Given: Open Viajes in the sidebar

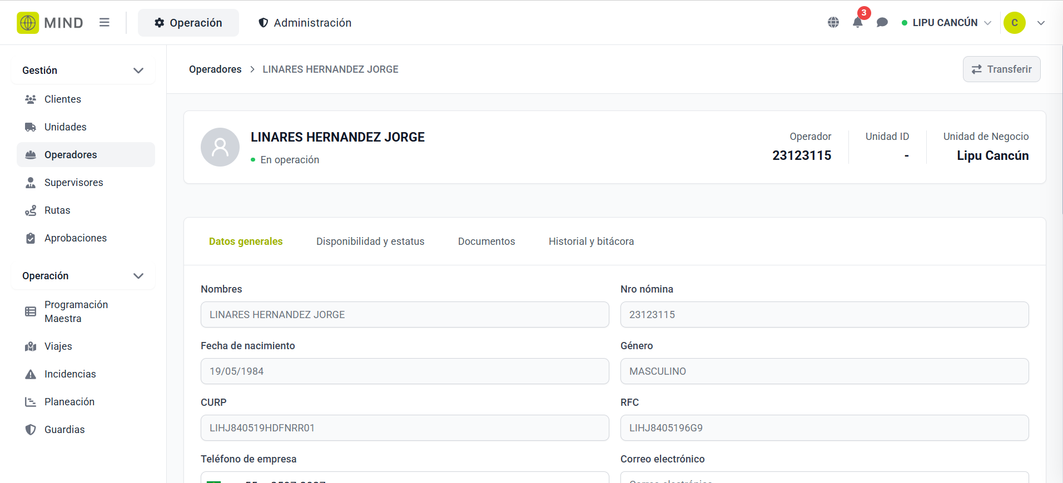Looking at the screenshot, I should tap(86, 346).
